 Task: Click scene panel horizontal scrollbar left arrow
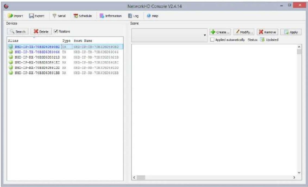pyautogui.click(x=134, y=178)
